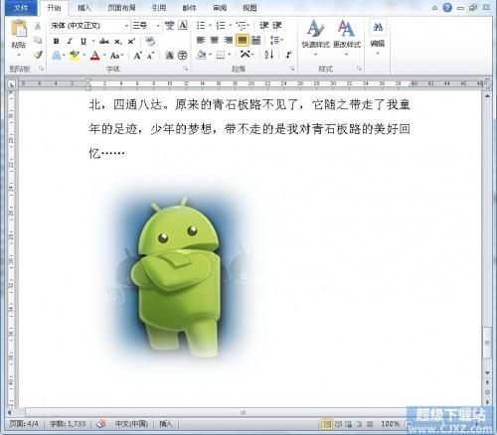The width and height of the screenshot is (497, 435).
Task: Switch to the Home (开始) tab
Action: pyautogui.click(x=54, y=8)
